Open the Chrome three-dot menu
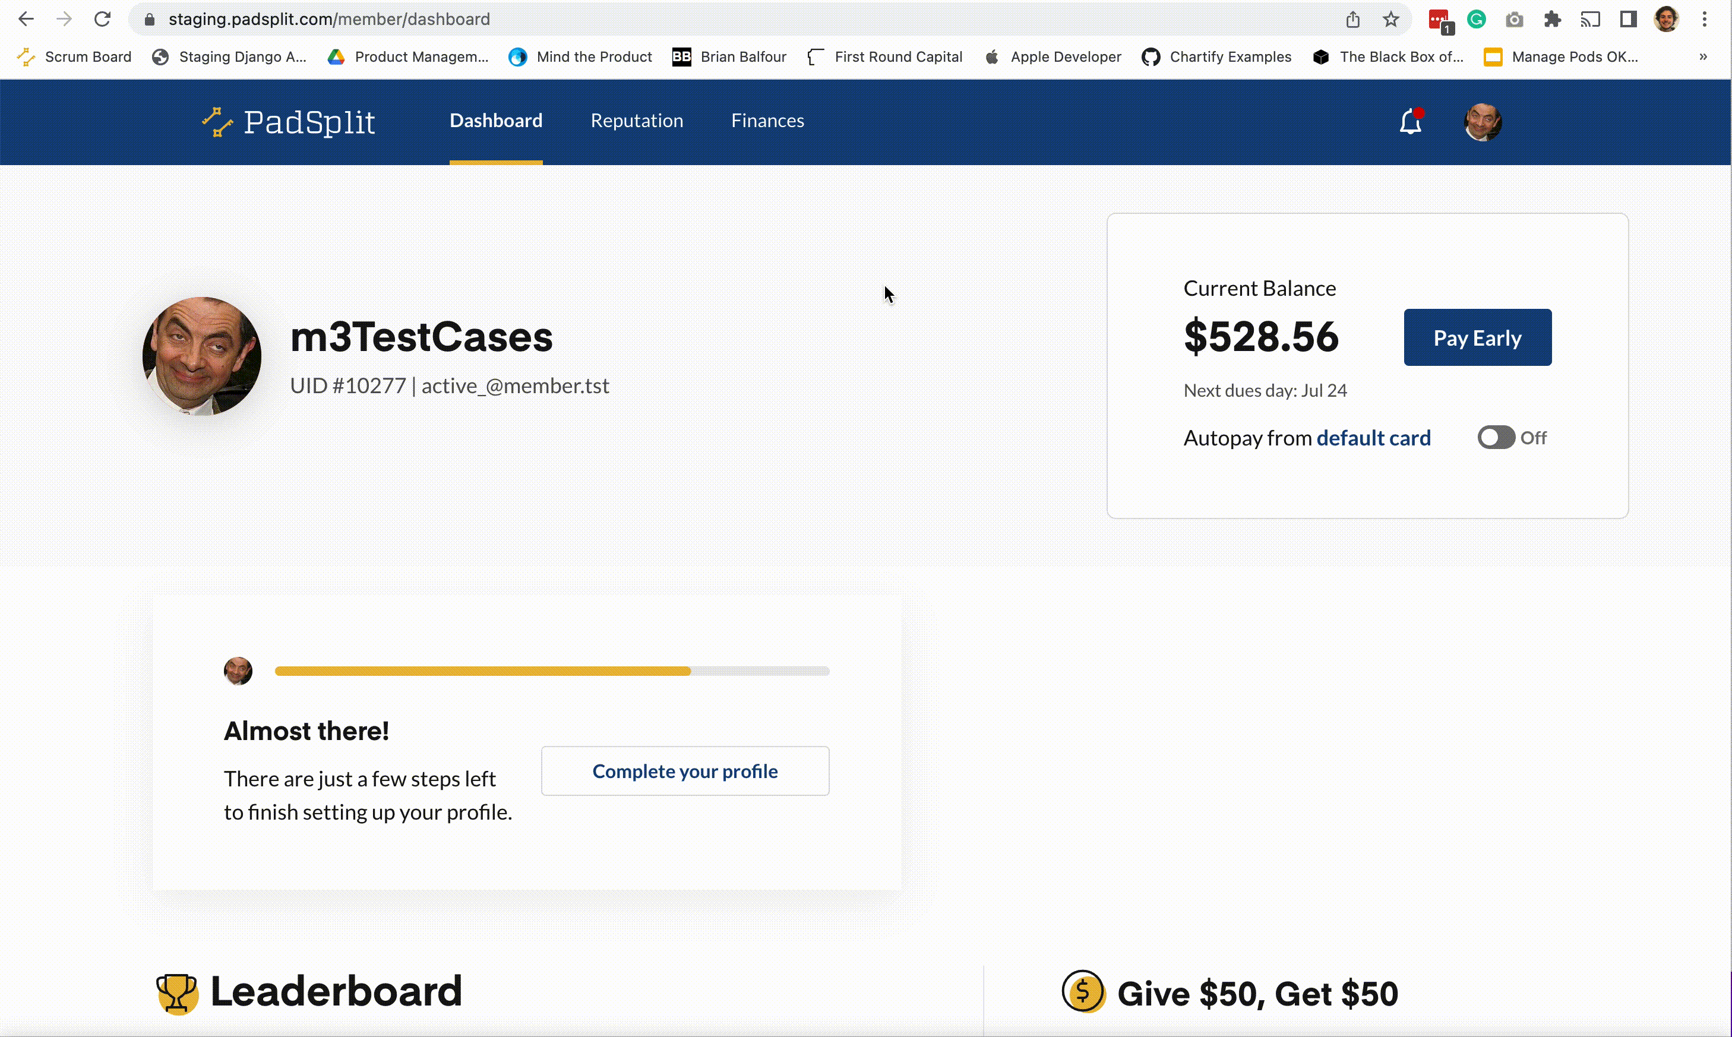This screenshot has width=1732, height=1037. coord(1704,20)
